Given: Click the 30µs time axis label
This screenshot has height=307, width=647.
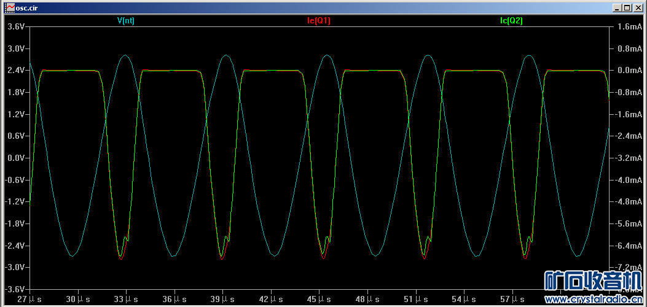Looking at the screenshot, I should click(x=78, y=298).
